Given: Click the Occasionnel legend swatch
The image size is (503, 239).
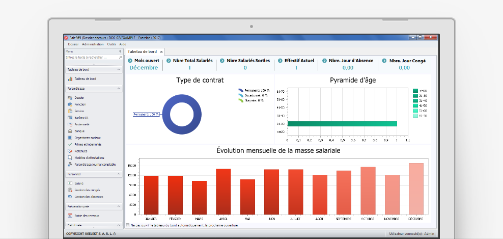Looking at the screenshot, I should (x=241, y=95).
